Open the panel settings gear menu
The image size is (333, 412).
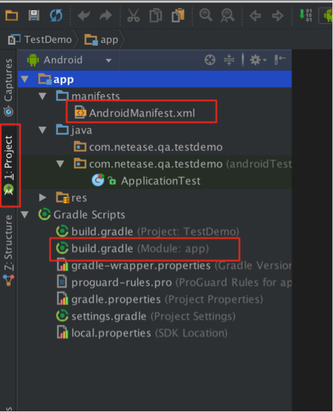(x=258, y=60)
